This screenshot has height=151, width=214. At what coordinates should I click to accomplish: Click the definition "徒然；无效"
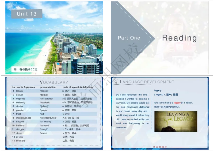68,137
